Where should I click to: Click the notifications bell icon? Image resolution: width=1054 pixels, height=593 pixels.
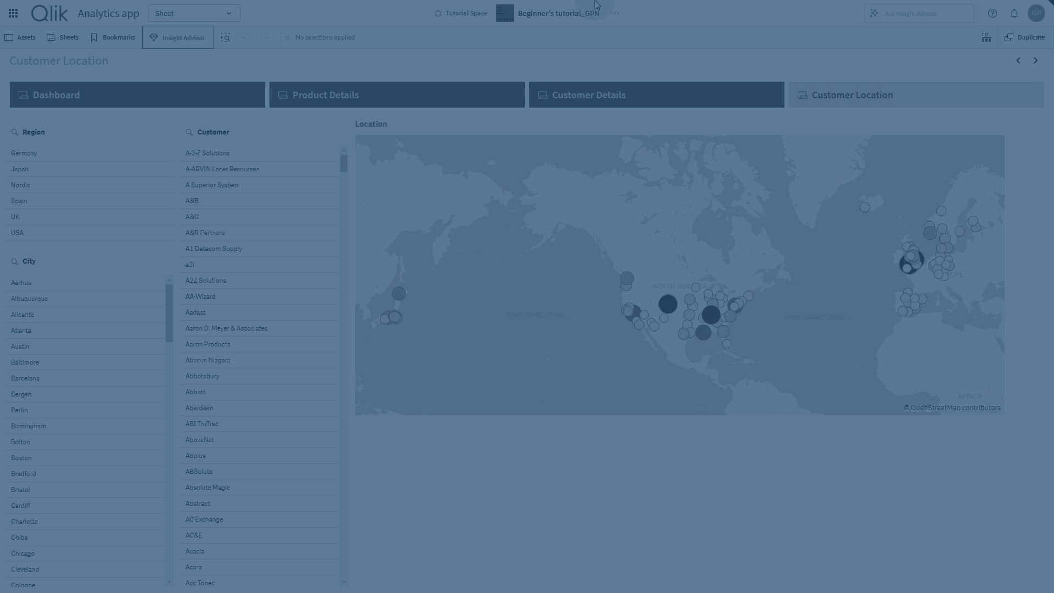tap(1014, 13)
